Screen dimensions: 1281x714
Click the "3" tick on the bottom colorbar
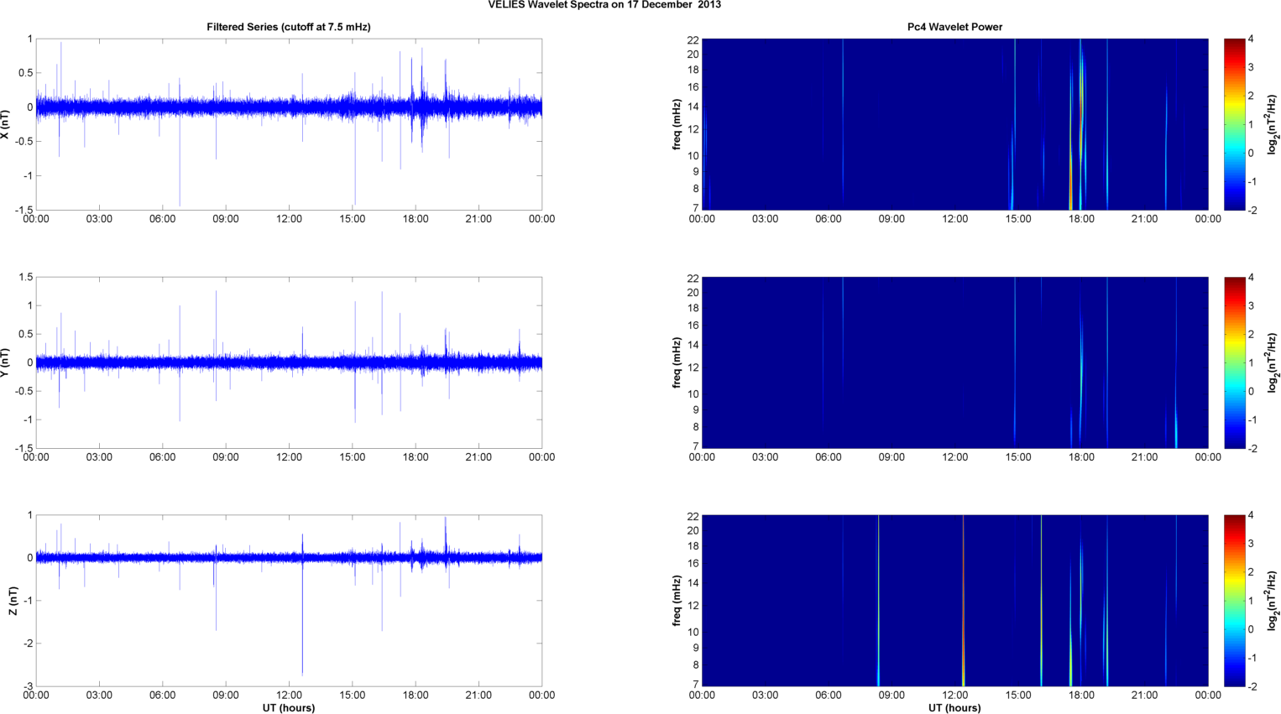click(x=1251, y=544)
